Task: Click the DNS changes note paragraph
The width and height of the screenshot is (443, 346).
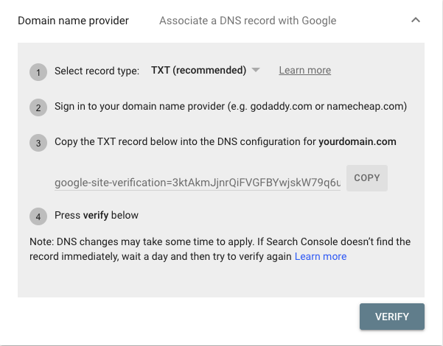Action: (220, 249)
